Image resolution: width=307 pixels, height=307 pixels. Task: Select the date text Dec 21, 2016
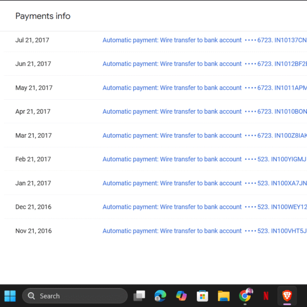click(33, 207)
